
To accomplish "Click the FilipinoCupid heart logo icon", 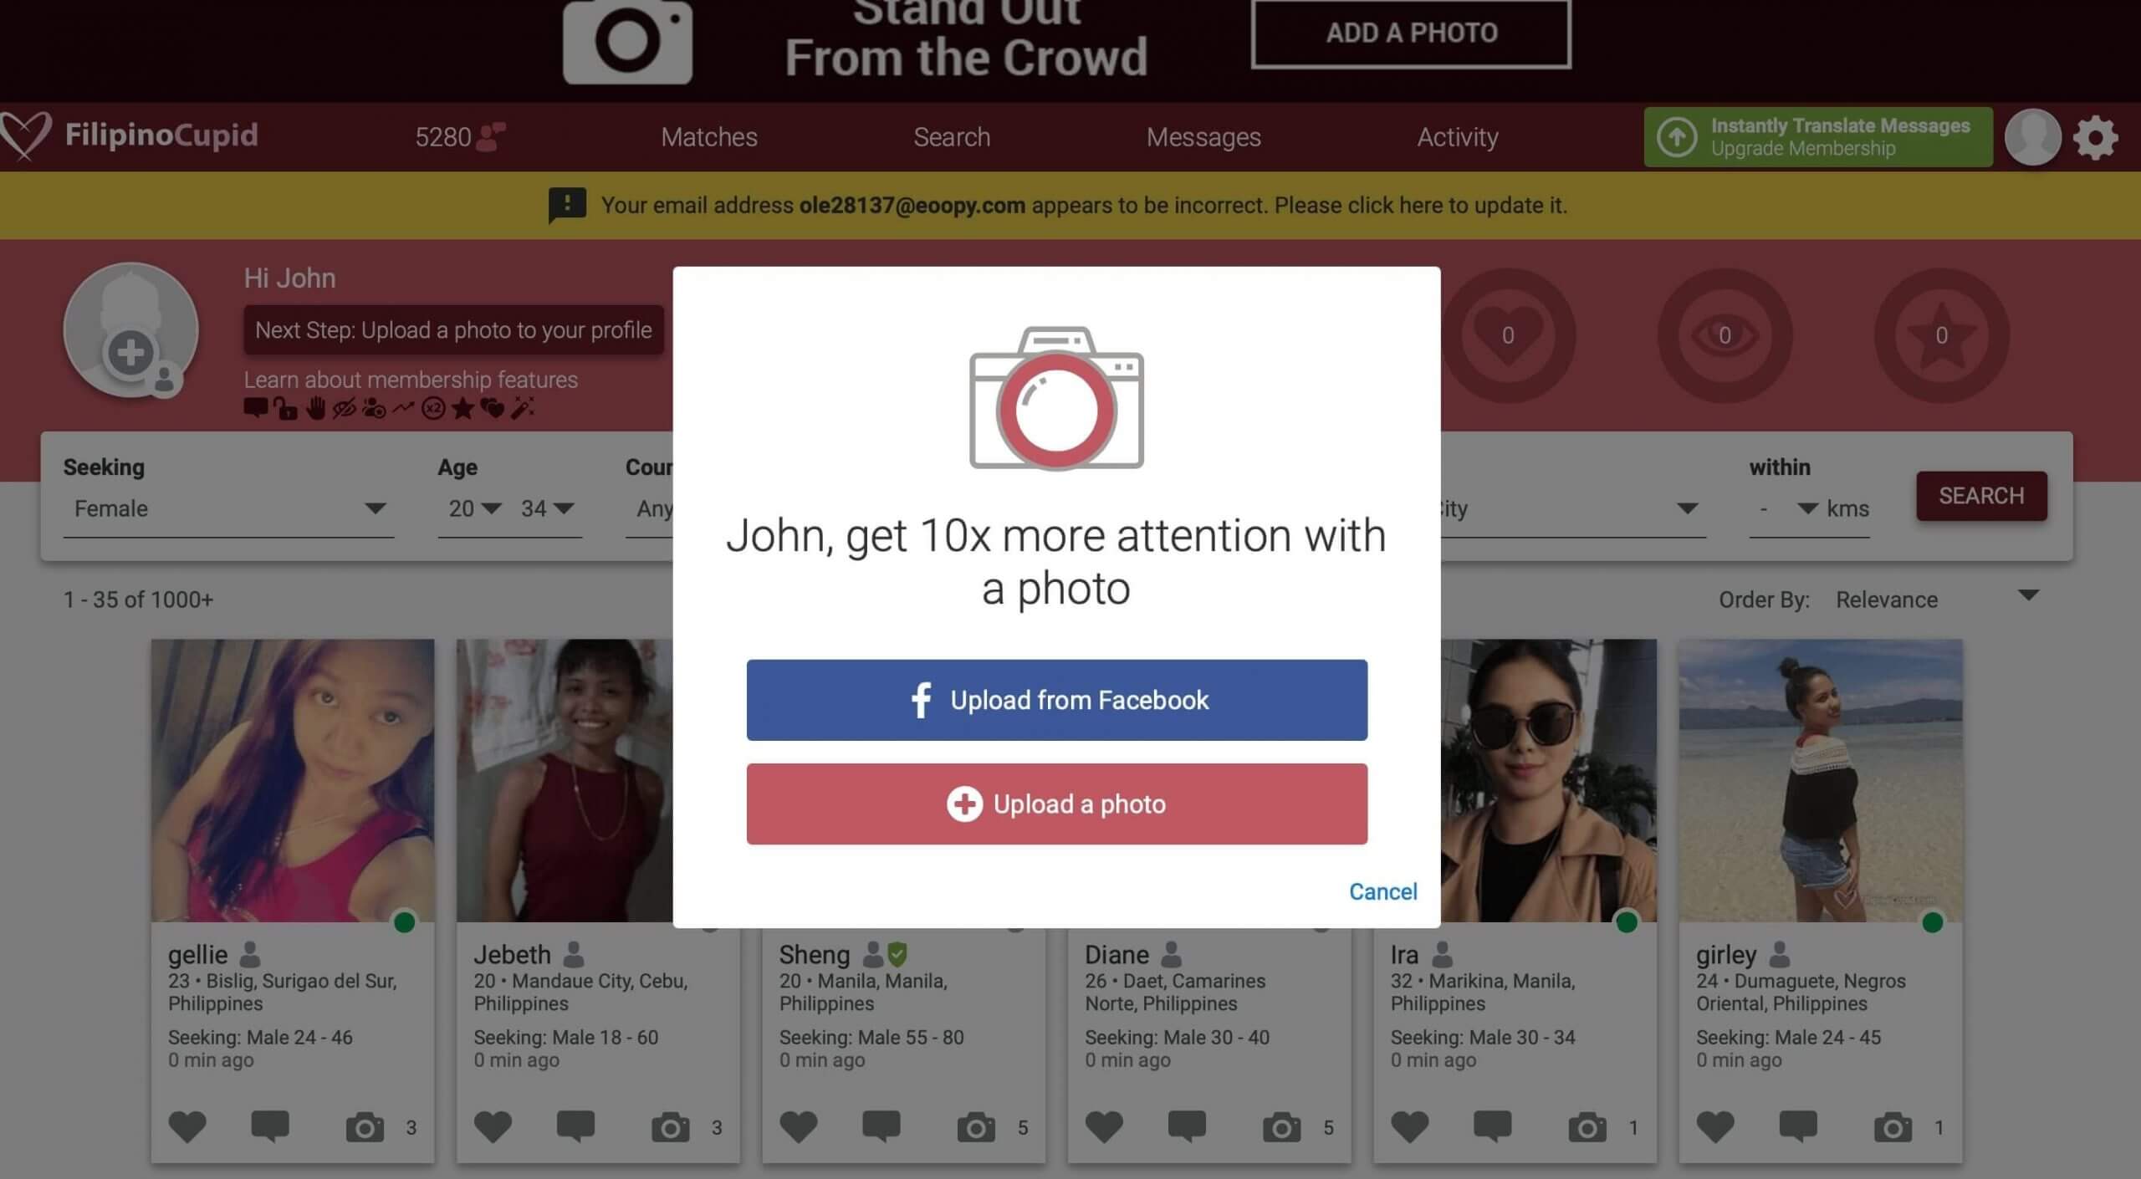I will (25, 136).
